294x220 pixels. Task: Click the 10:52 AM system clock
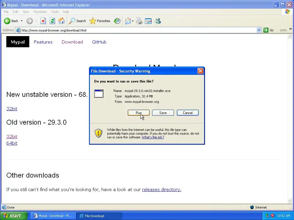[283, 216]
